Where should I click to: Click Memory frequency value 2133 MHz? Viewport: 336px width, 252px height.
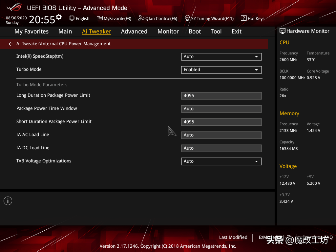[288, 131]
